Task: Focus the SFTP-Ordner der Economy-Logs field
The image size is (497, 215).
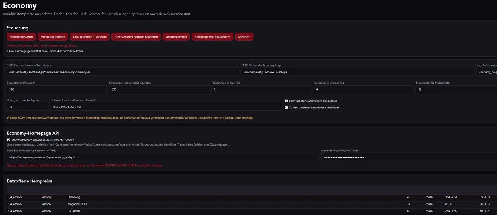Action: (x=358, y=72)
